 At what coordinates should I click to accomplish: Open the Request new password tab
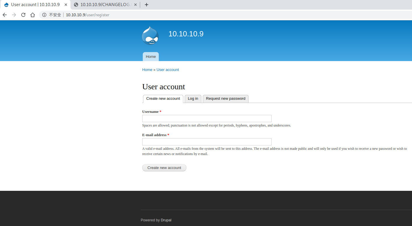coord(226,99)
